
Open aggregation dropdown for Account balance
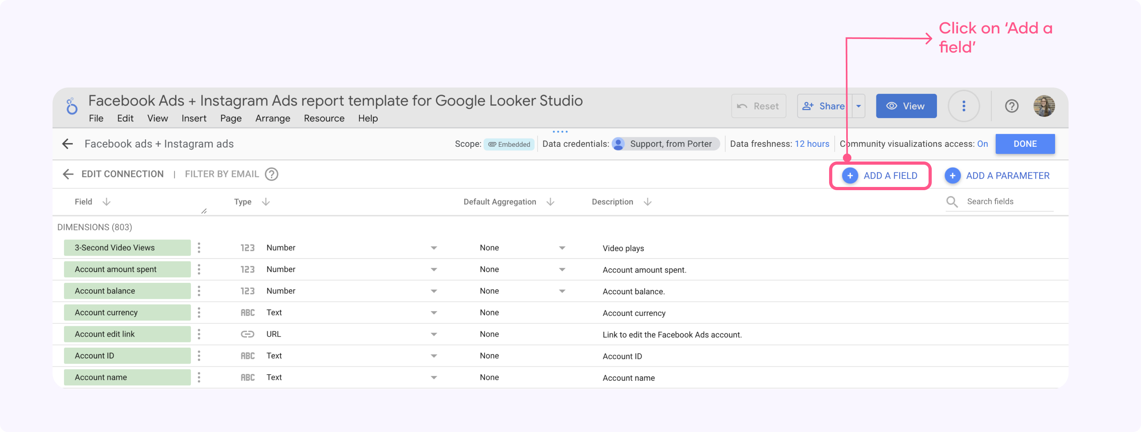[562, 292]
